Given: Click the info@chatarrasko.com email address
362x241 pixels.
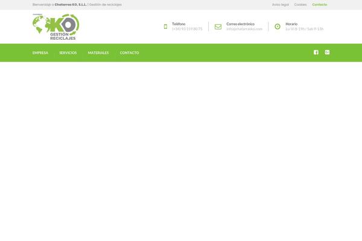Looking at the screenshot, I should (244, 29).
